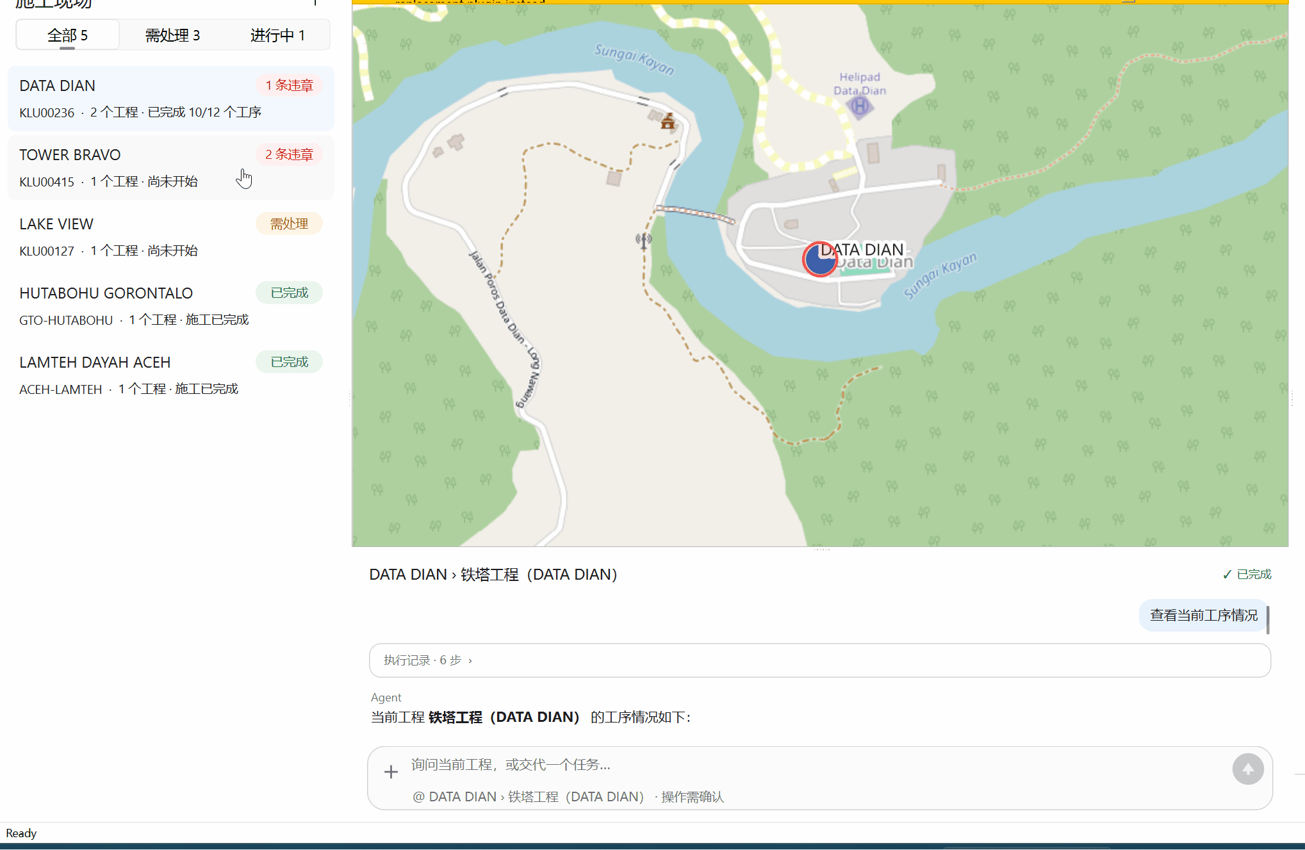The width and height of the screenshot is (1305, 850).
Task: Expand the 执行记录 · 6 步 panel
Action: tap(819, 660)
